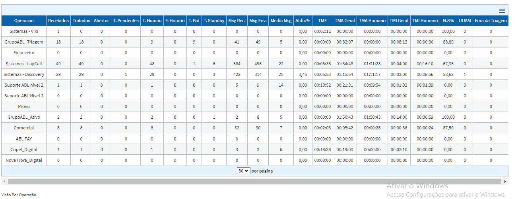516x199 pixels.
Task: Sort by the T. Pendentes column header
Action: tap(126, 21)
